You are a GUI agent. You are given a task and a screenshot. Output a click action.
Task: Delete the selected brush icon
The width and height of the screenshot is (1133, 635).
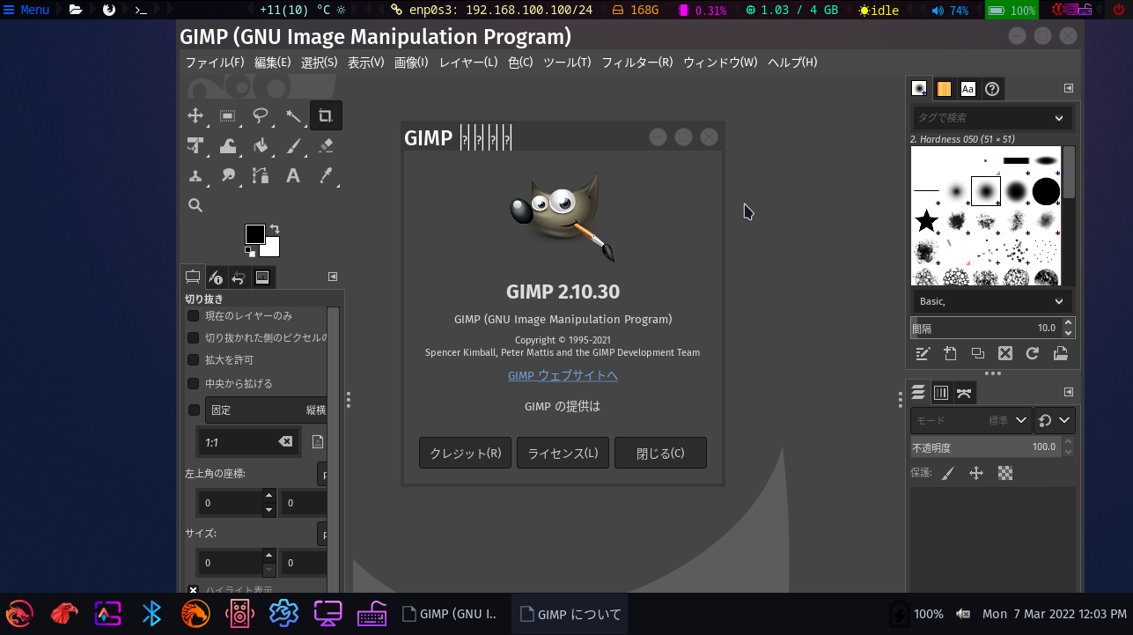[x=1005, y=353]
